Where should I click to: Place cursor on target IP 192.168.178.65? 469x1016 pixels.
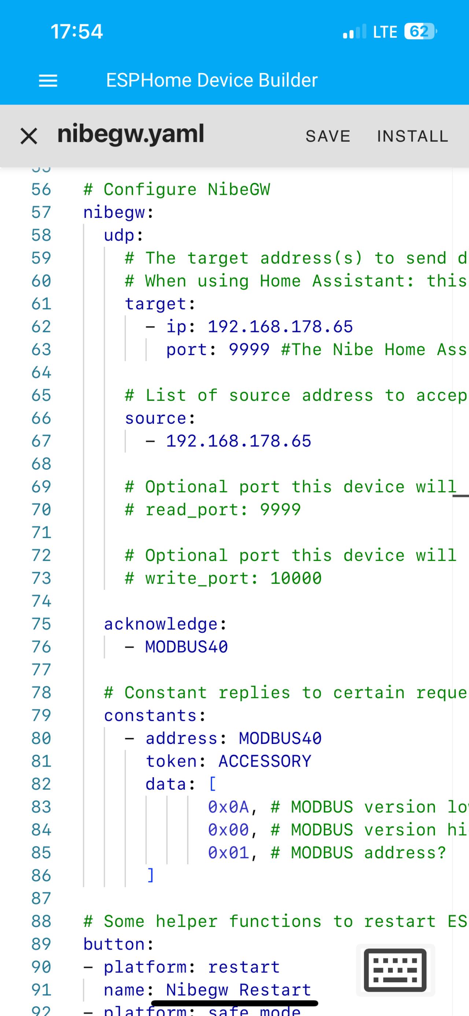(x=280, y=326)
